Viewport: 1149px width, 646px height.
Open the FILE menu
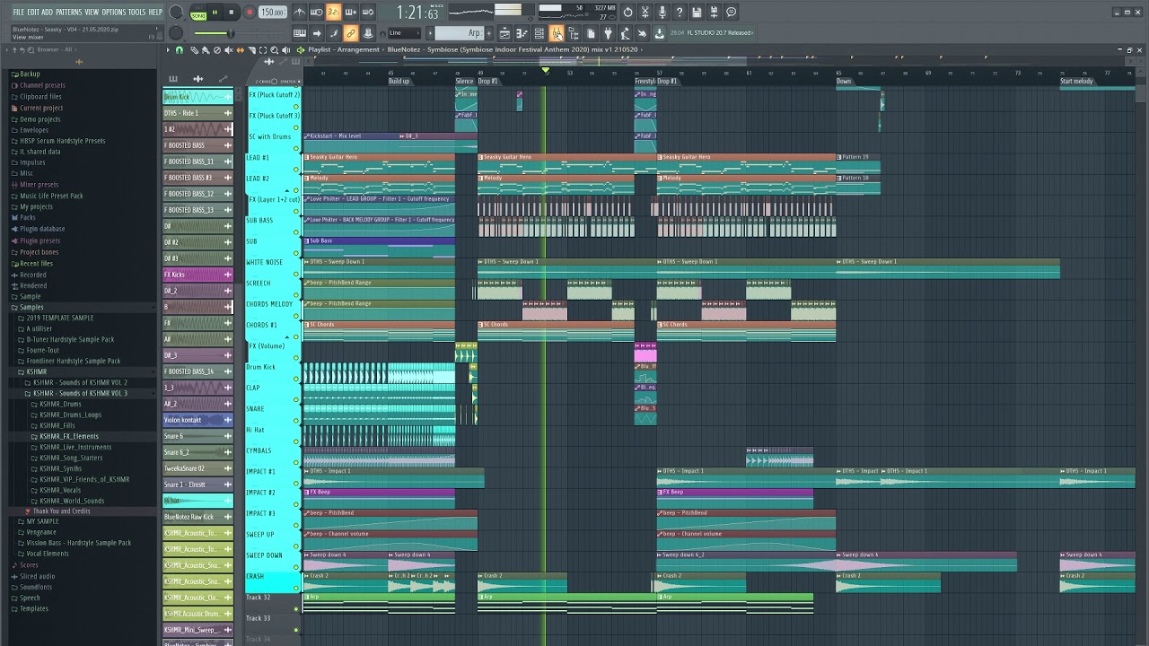coord(18,12)
